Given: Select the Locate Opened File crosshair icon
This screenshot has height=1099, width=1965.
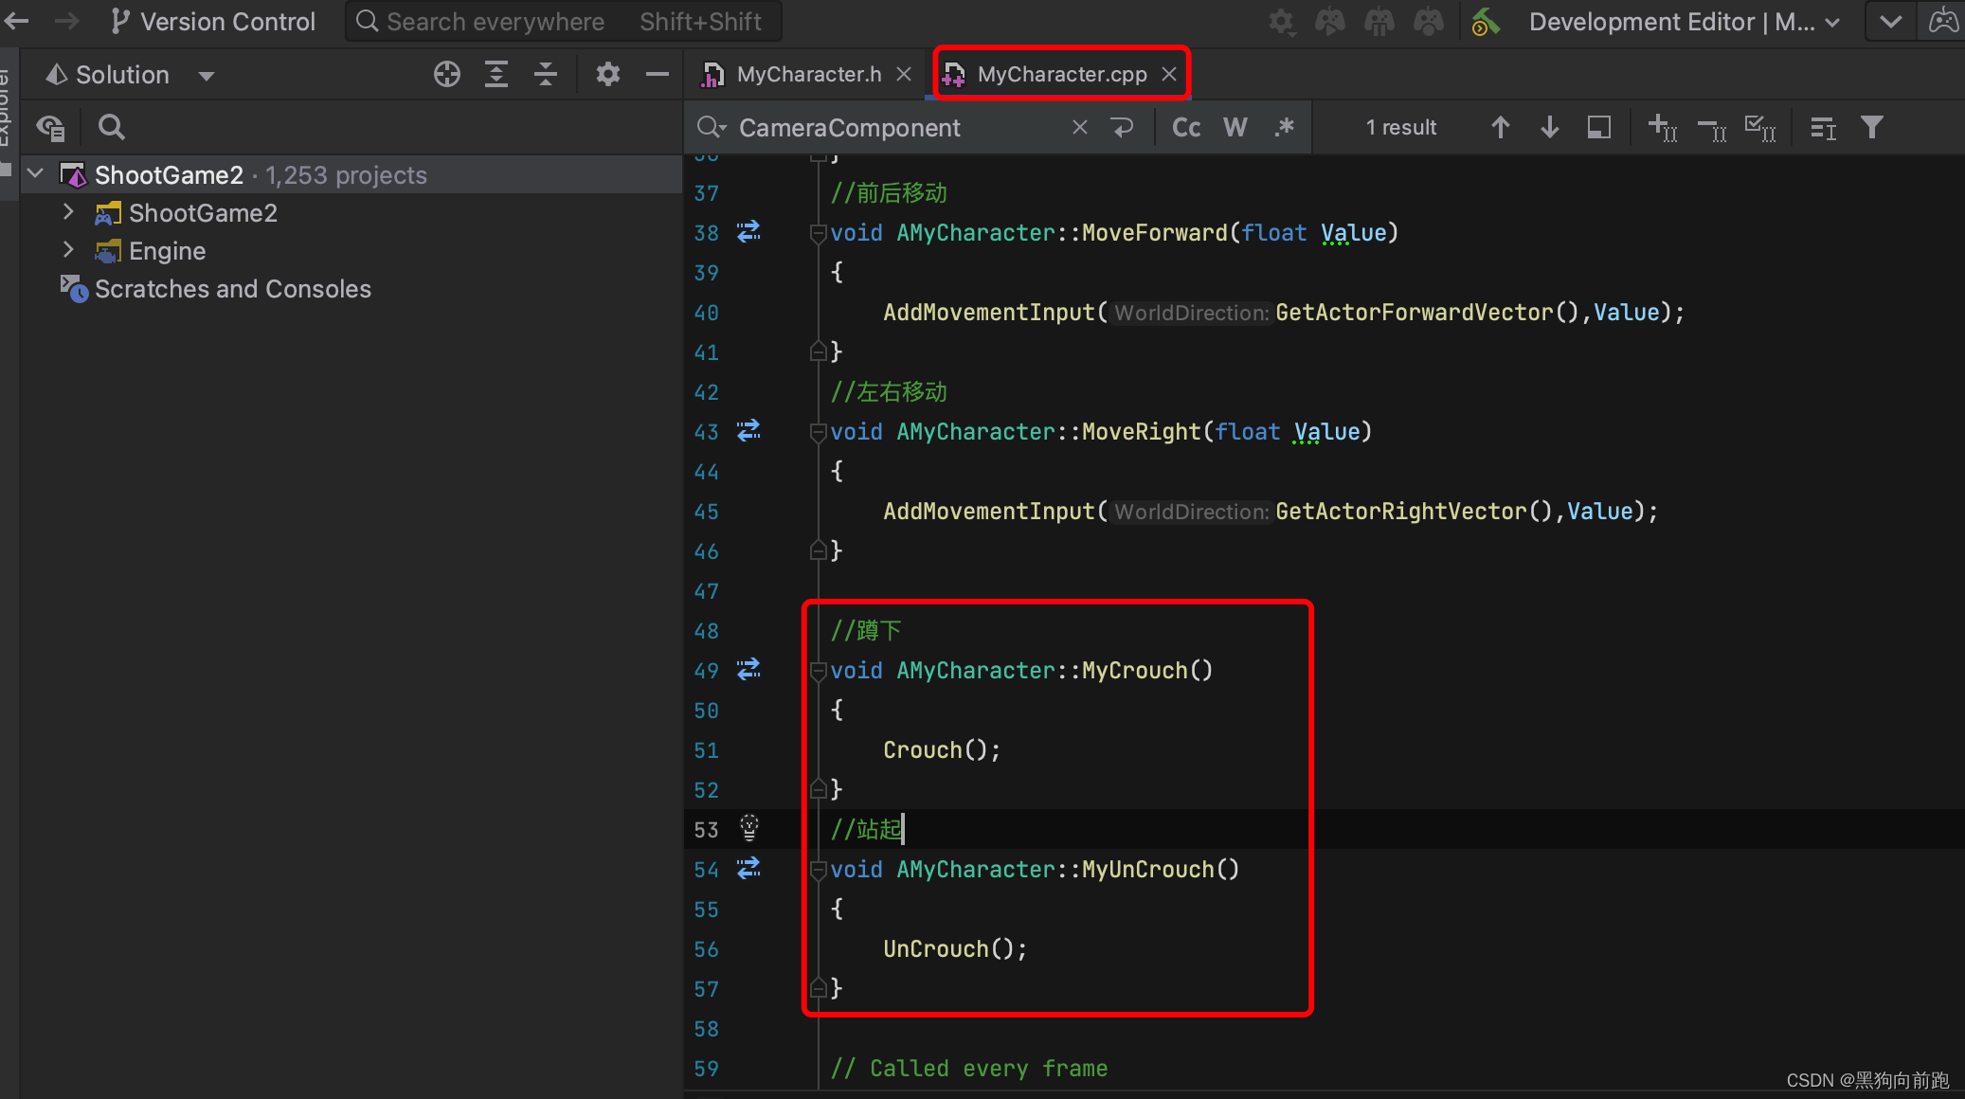Looking at the screenshot, I should (445, 74).
